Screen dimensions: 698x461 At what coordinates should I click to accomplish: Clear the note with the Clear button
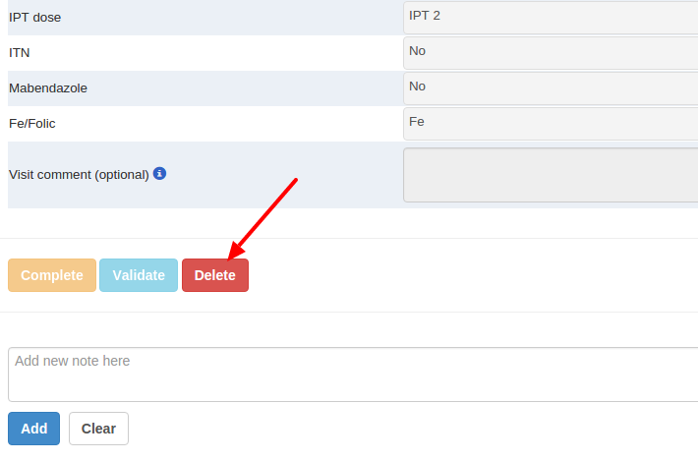click(98, 429)
